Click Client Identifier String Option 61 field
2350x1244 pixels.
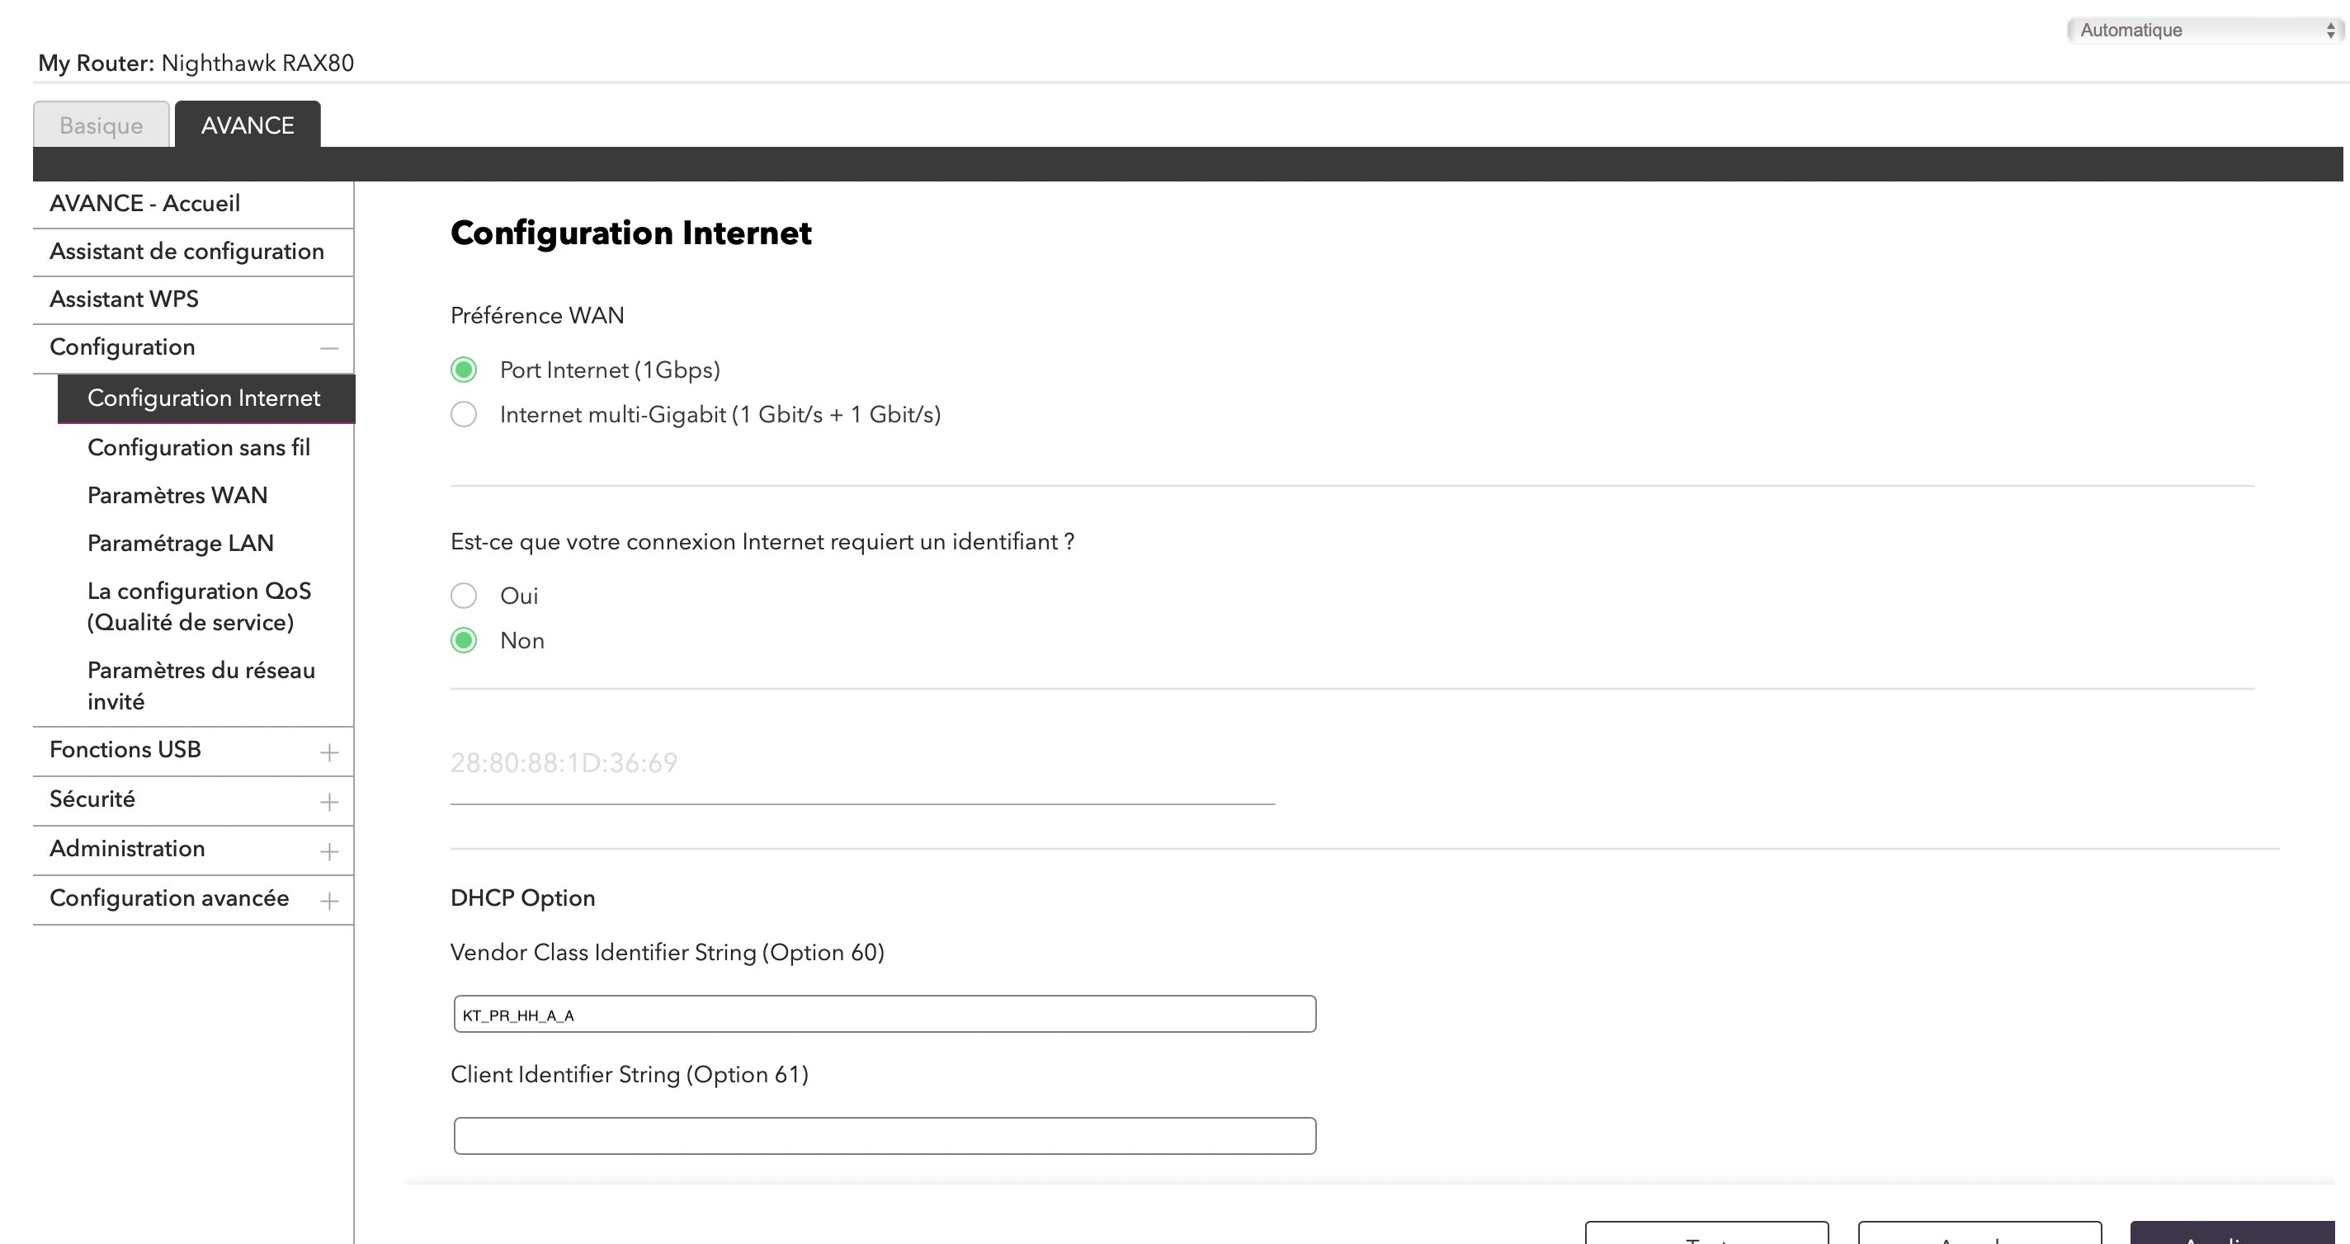pos(884,1135)
